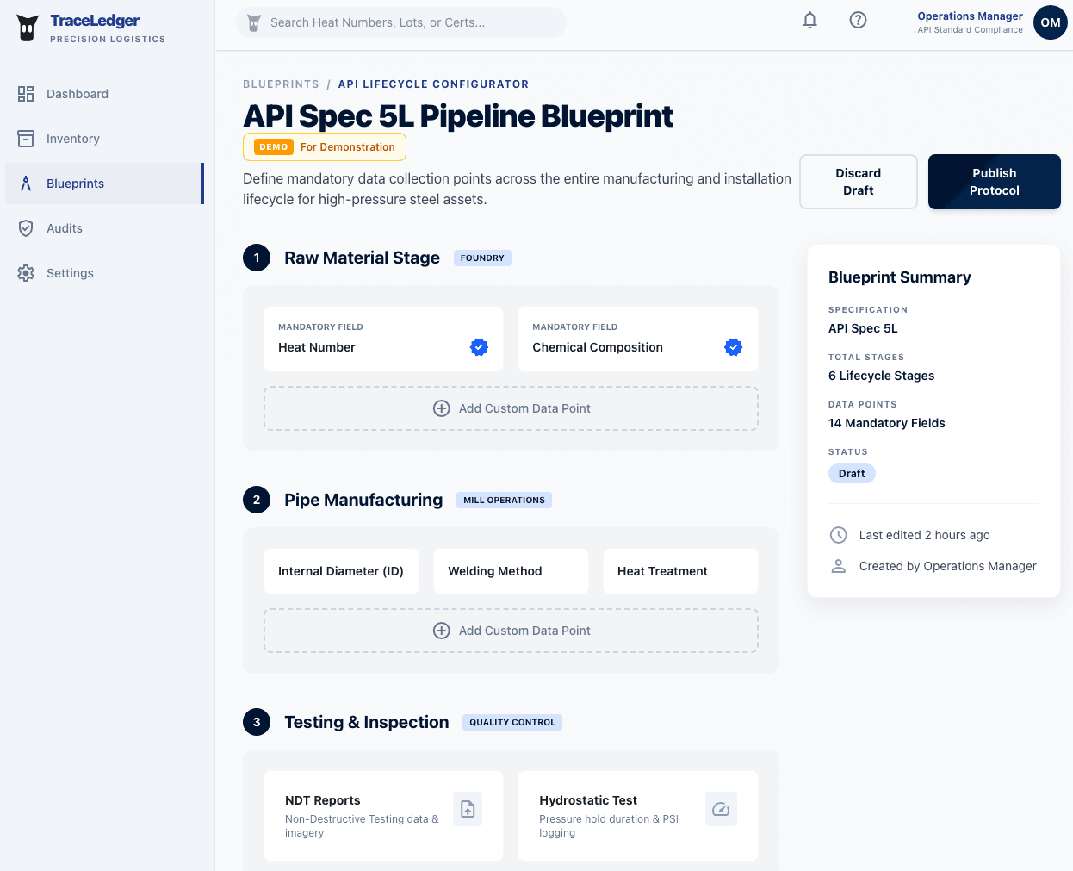This screenshot has height=871, width=1073.
Task: Click 'API Spec 5L' specification value
Action: [863, 328]
